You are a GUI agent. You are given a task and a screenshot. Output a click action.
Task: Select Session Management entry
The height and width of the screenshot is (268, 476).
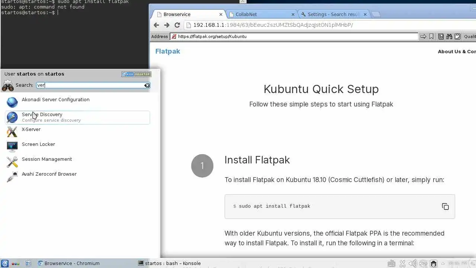click(x=77, y=162)
